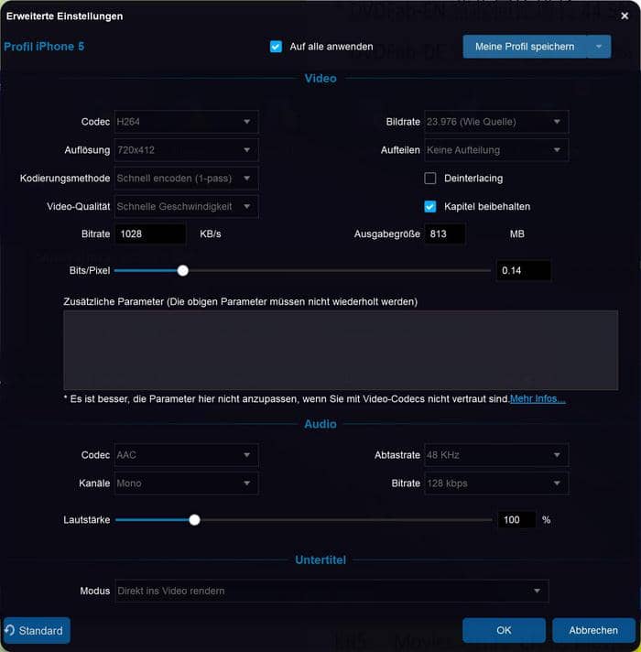Image resolution: width=641 pixels, height=652 pixels.
Task: Click the 'Meine Profil speichern' button
Action: (x=525, y=47)
